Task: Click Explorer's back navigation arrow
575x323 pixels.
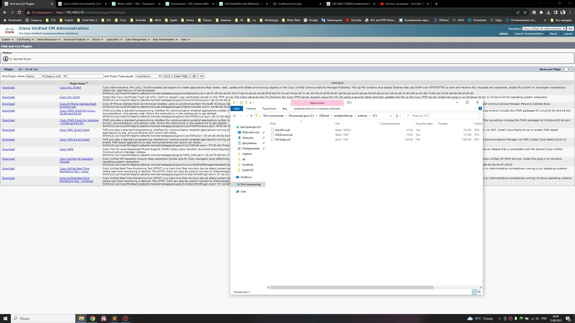Action: 234,116
